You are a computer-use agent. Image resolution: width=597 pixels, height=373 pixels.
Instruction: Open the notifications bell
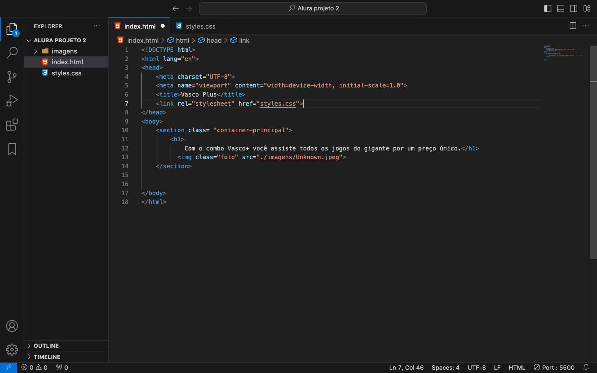(586, 368)
